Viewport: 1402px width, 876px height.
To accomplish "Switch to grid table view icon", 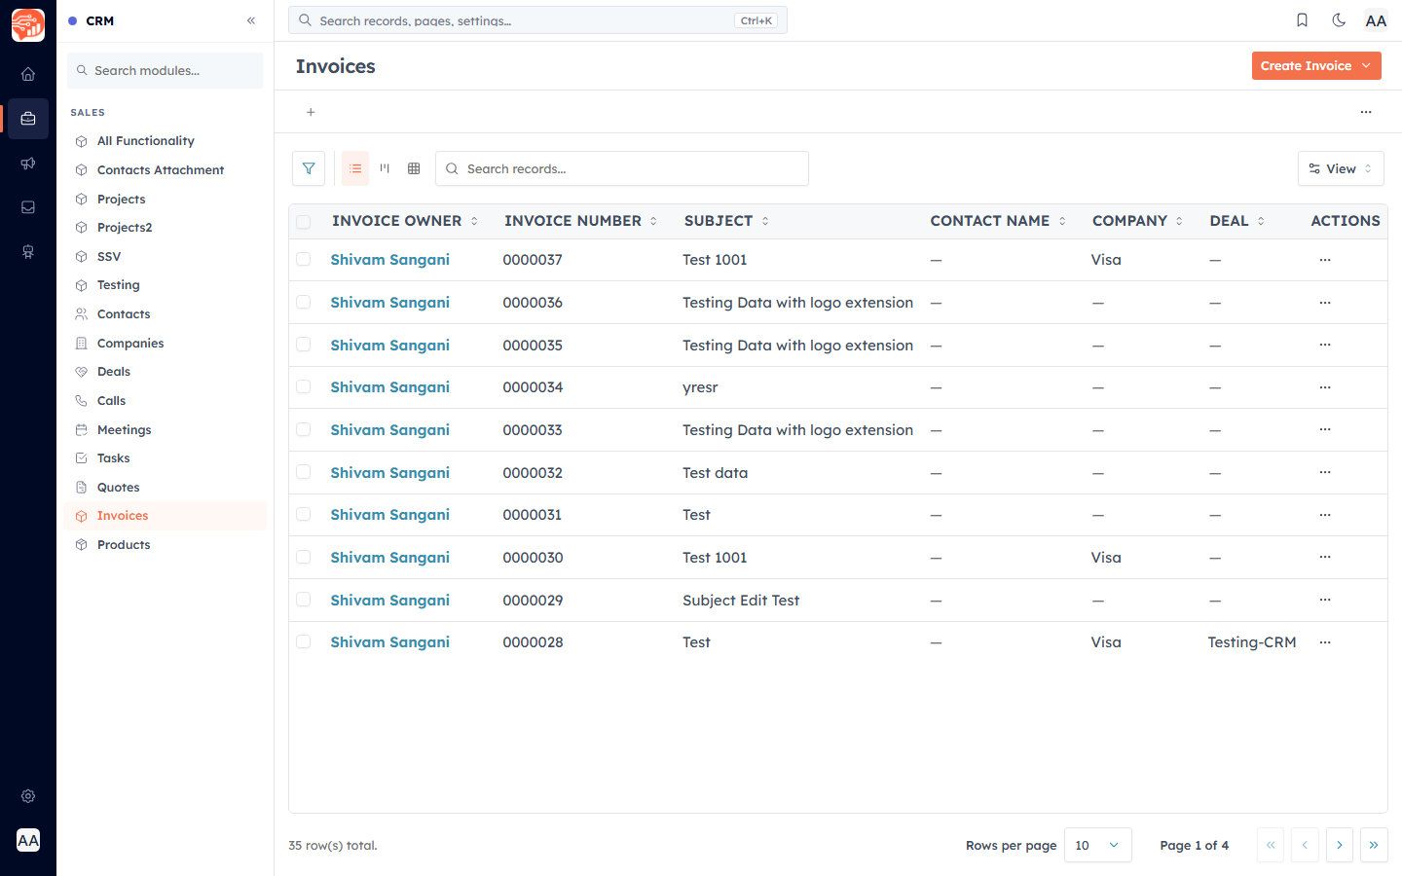I will click(x=414, y=168).
